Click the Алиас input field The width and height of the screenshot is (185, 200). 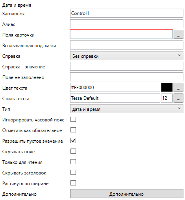[127, 24]
